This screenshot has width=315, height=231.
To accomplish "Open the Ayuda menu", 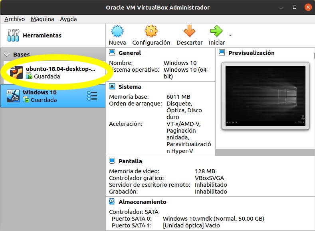I will (x=68, y=19).
